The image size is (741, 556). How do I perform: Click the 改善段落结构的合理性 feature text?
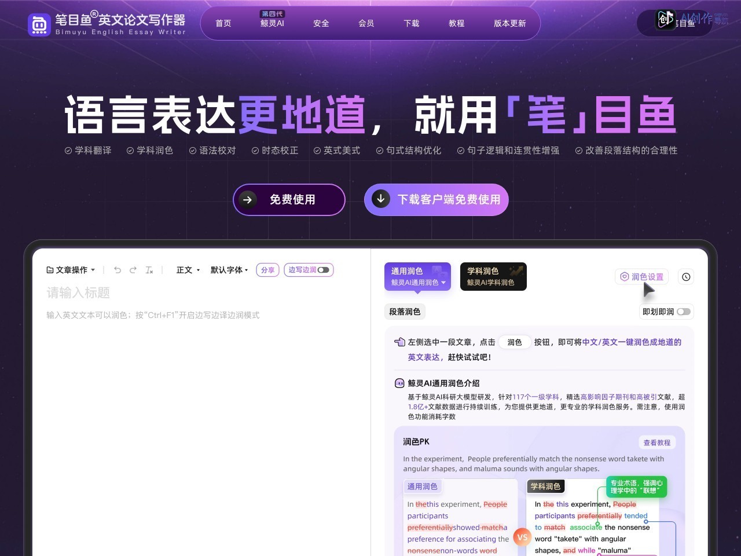[x=632, y=150]
